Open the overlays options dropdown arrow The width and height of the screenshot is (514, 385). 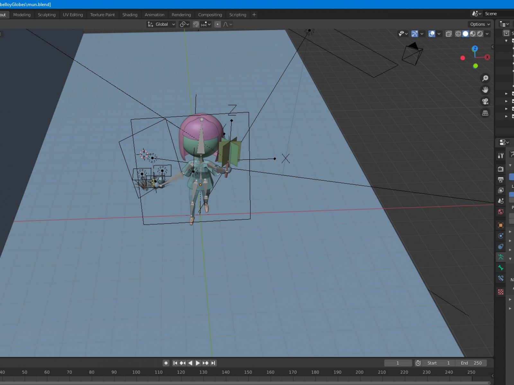tap(439, 34)
